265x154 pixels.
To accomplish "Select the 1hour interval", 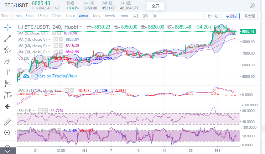I will click(x=70, y=16).
